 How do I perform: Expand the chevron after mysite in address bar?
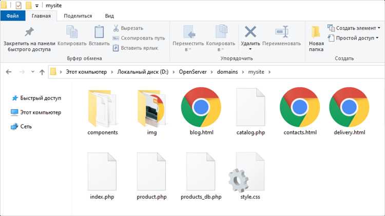[x=269, y=72]
